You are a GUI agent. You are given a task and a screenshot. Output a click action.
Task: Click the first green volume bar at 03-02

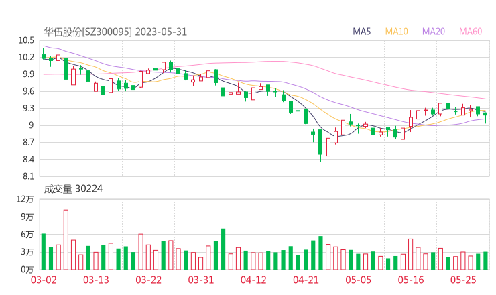[44, 251]
